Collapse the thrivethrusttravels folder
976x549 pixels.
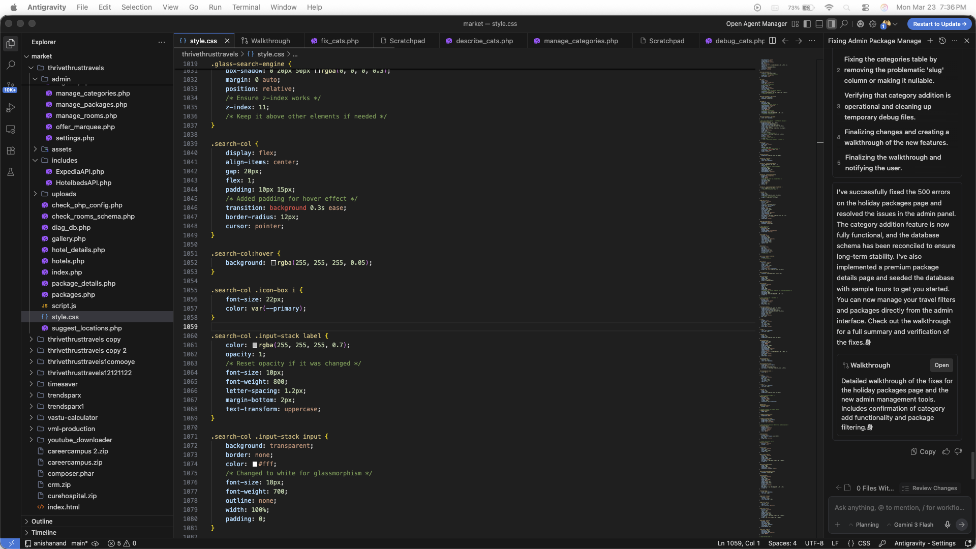click(31, 68)
